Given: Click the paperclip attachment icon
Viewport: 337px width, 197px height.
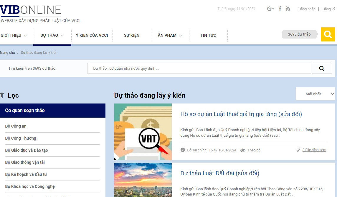Looking at the screenshot, I should click(298, 150).
